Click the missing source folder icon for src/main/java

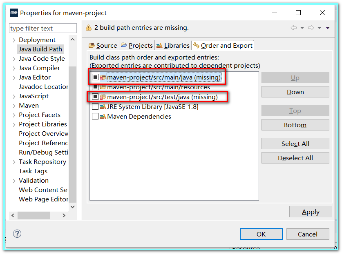click(103, 77)
